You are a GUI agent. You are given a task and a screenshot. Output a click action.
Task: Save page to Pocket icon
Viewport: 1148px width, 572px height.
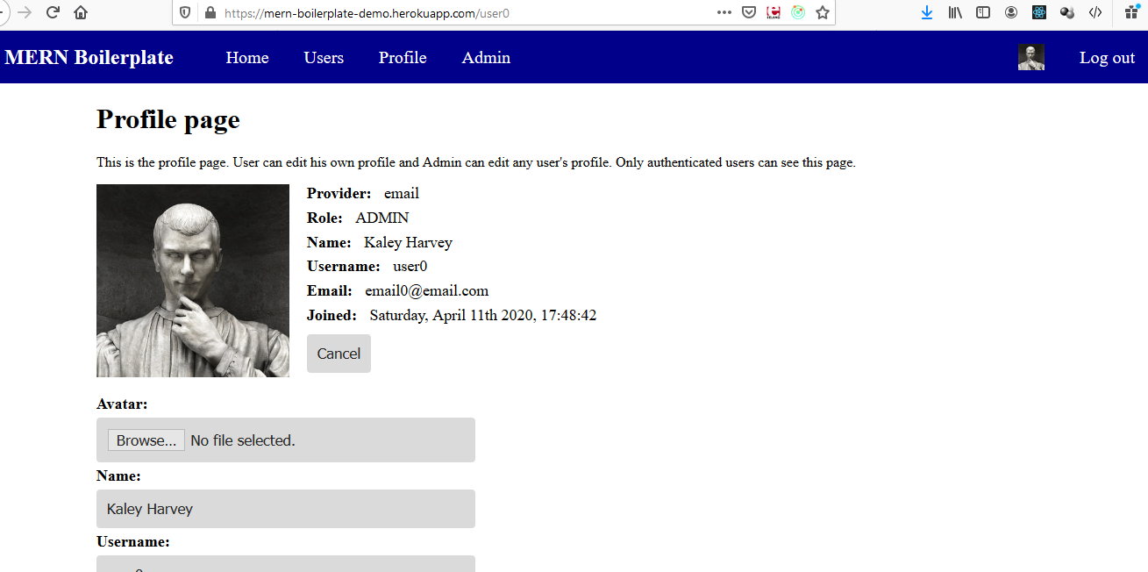pos(749,12)
